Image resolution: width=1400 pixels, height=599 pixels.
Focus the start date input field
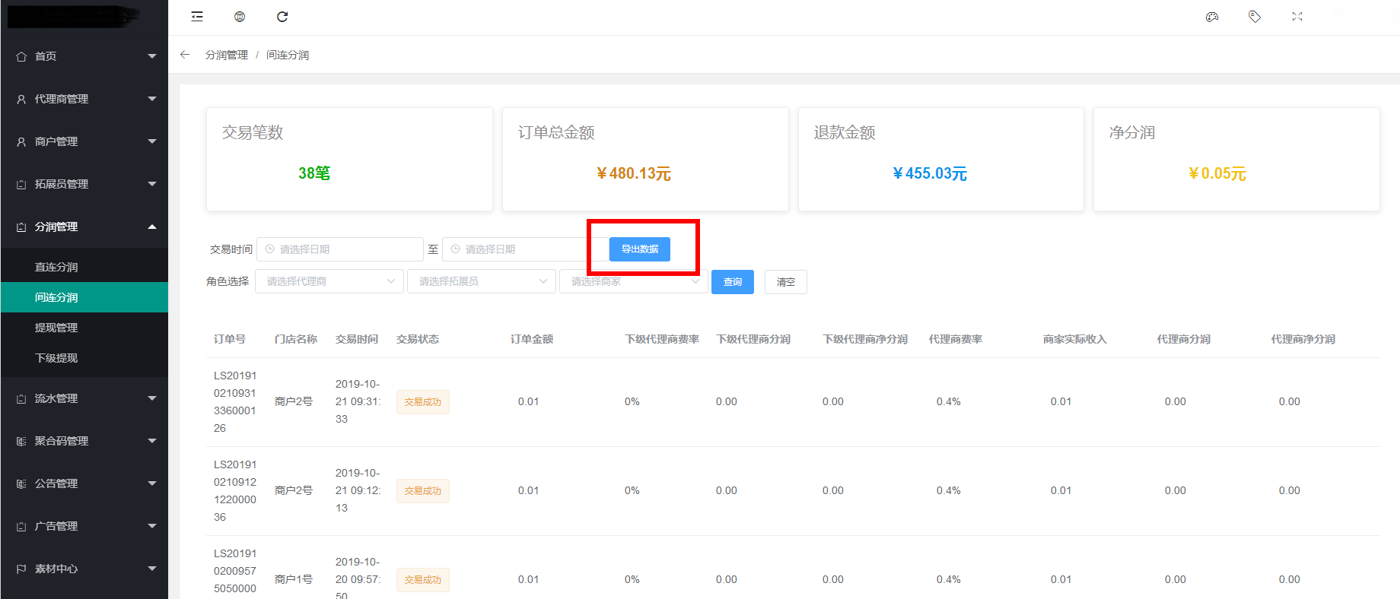(x=340, y=249)
